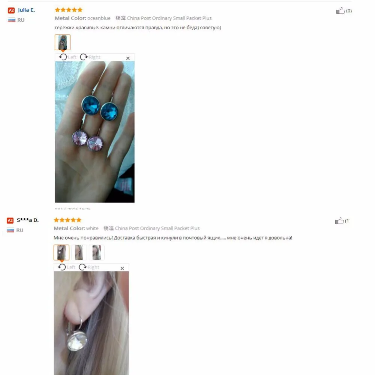Rotate Julia's review photo right
The height and width of the screenshot is (375, 375).
click(x=90, y=57)
